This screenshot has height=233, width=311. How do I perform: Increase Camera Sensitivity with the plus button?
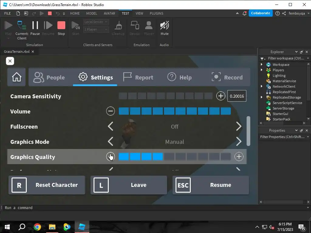(220, 96)
